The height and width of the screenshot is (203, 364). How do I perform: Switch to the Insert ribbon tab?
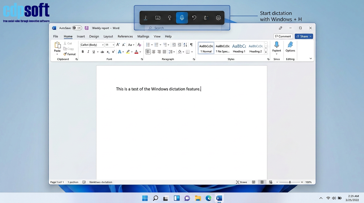coord(81,36)
